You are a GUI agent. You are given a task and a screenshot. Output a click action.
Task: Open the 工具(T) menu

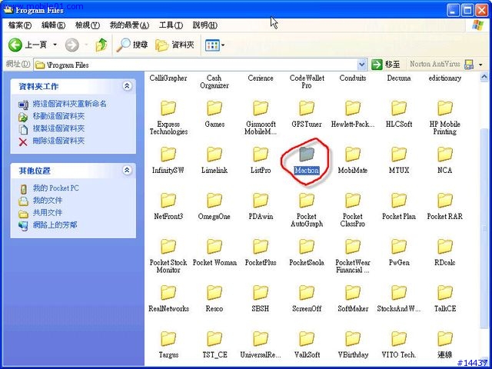pyautogui.click(x=171, y=25)
